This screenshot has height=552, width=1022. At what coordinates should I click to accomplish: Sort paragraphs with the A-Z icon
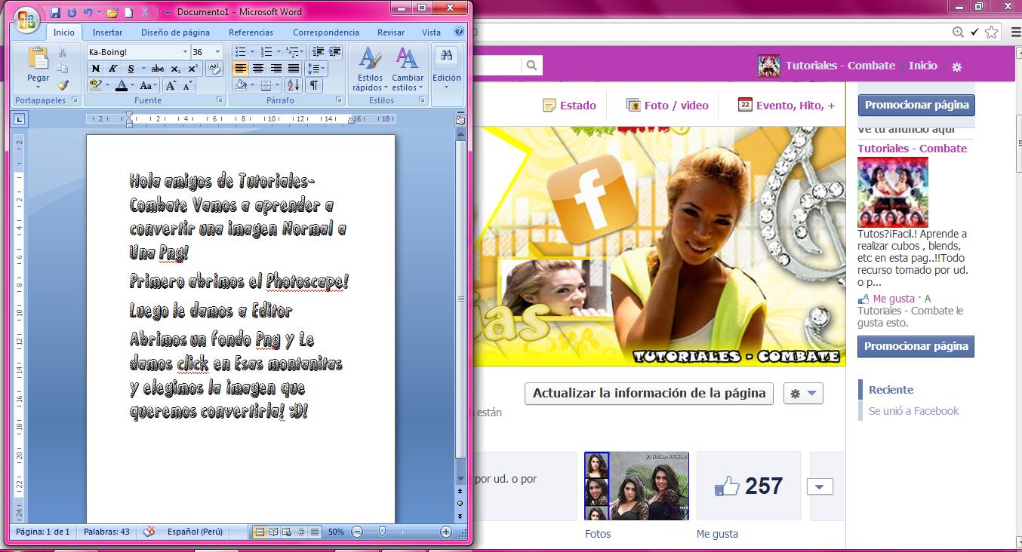pyautogui.click(x=294, y=85)
